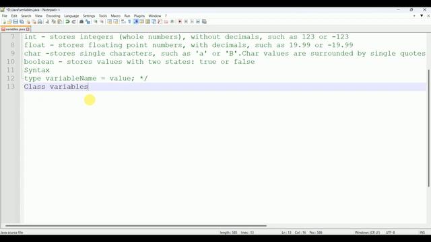Open the ? help menu
This screenshot has height=242, width=431.
pos(166,16)
